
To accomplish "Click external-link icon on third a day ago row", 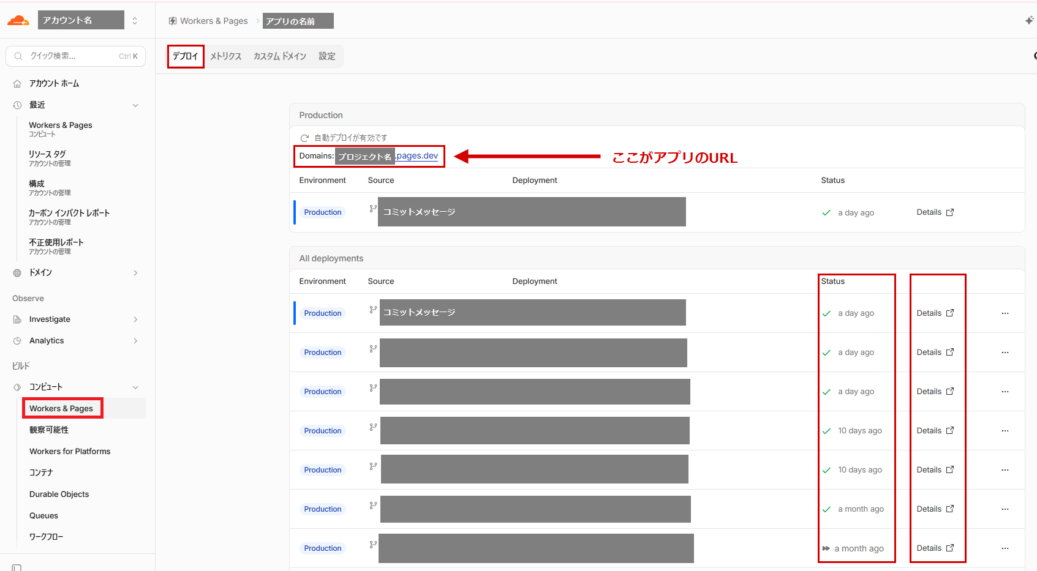I will coord(950,391).
